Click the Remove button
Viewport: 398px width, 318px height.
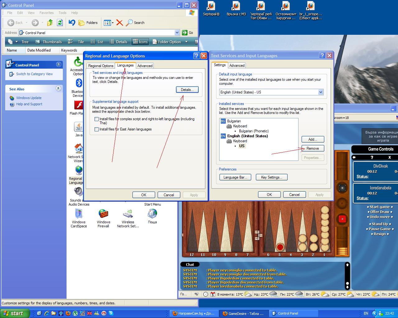pos(312,148)
